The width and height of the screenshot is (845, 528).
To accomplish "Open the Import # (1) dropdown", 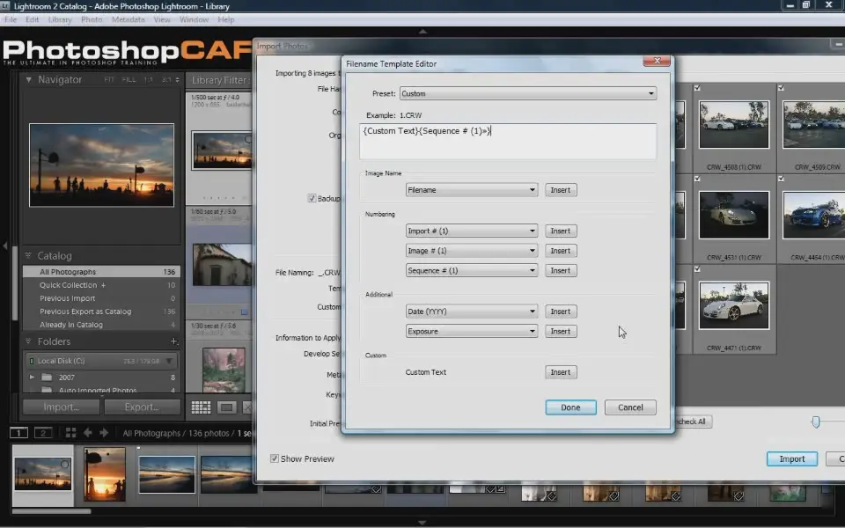I will pos(472,231).
